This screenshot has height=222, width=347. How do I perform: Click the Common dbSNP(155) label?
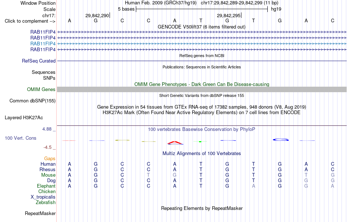tap(33, 101)
